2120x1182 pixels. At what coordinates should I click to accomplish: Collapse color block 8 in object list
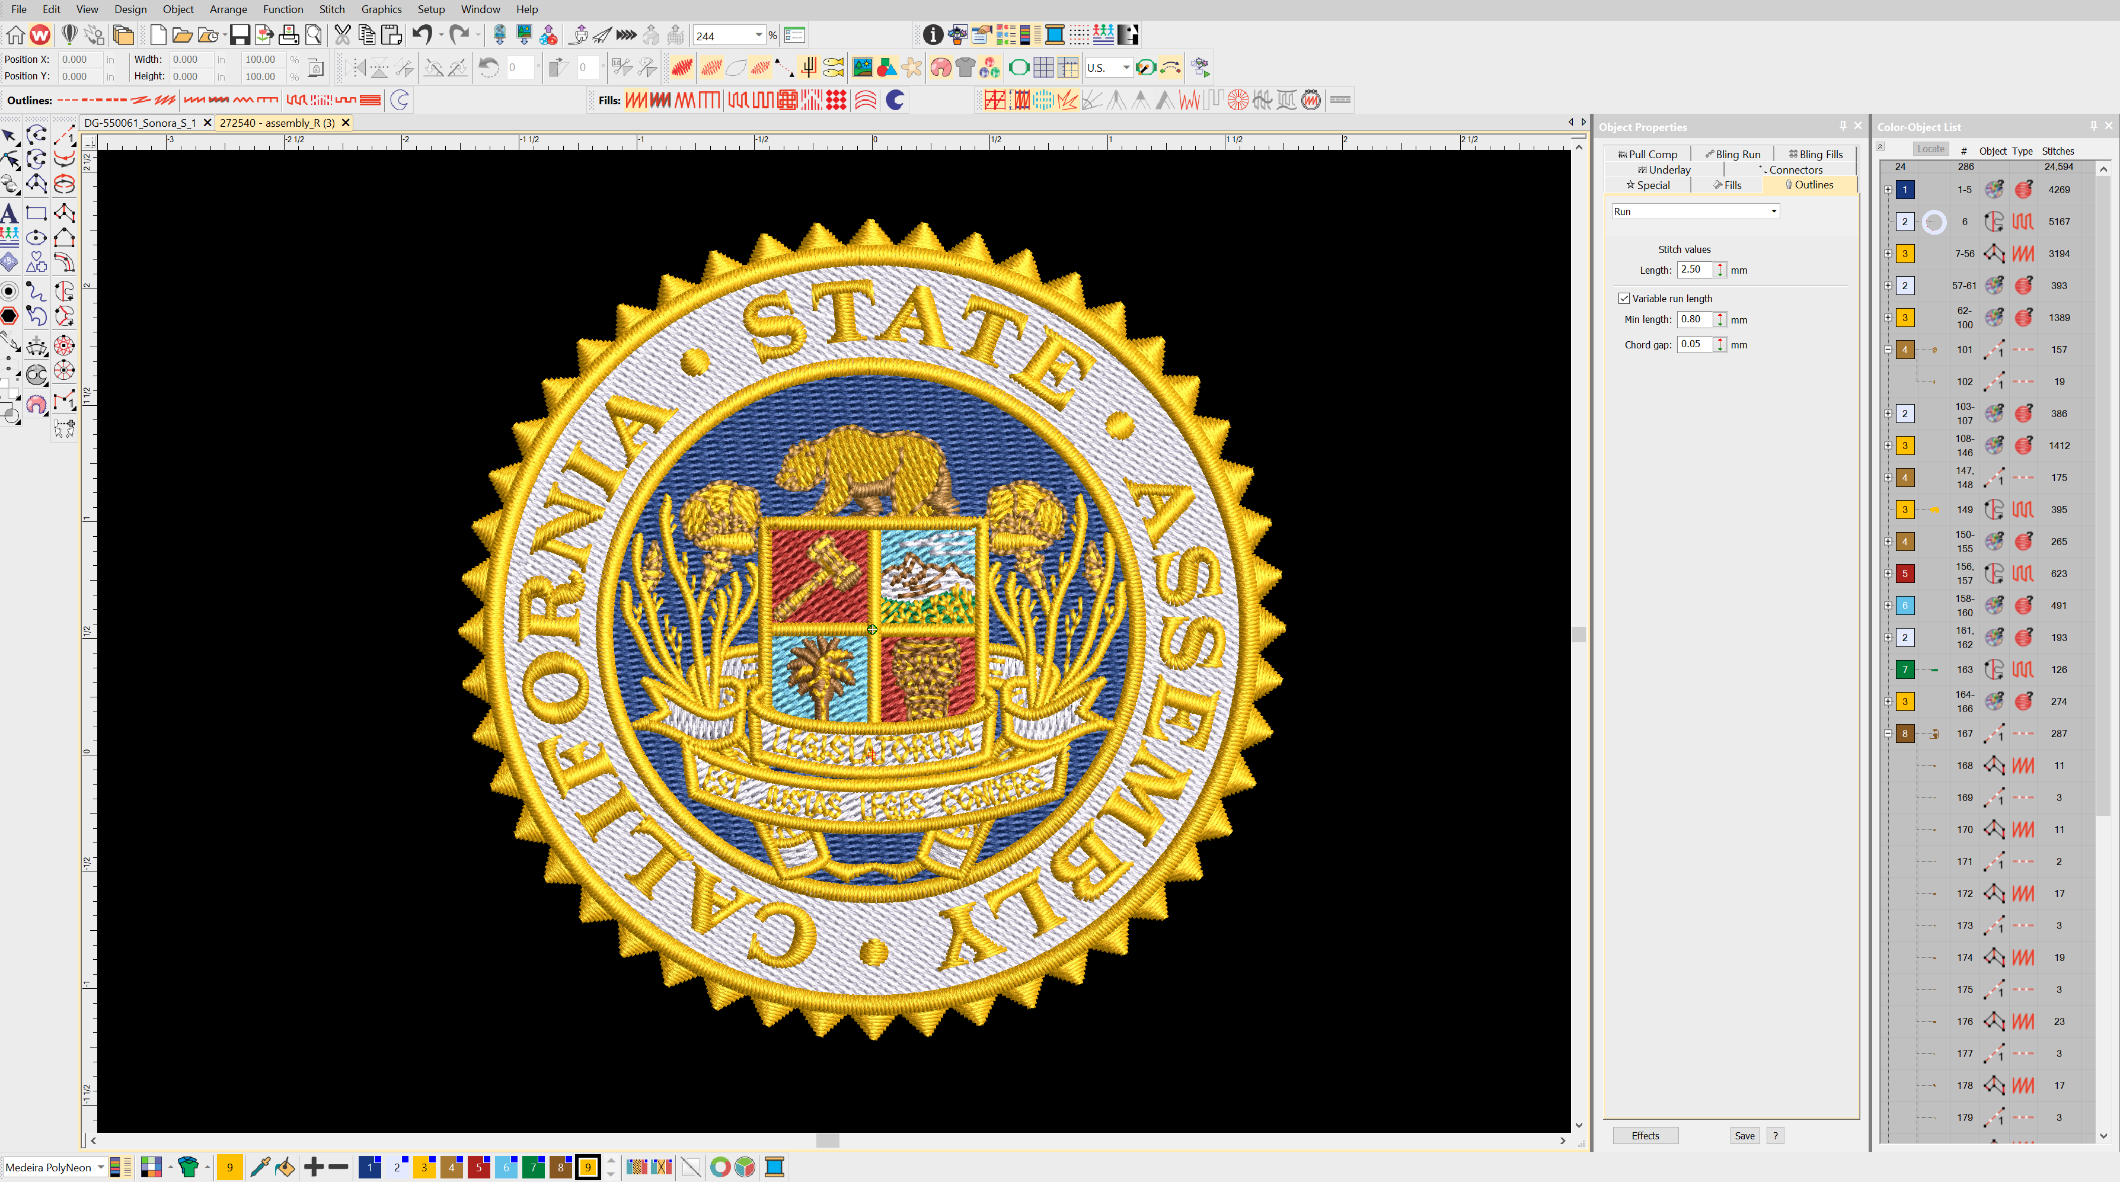pos(1888,733)
